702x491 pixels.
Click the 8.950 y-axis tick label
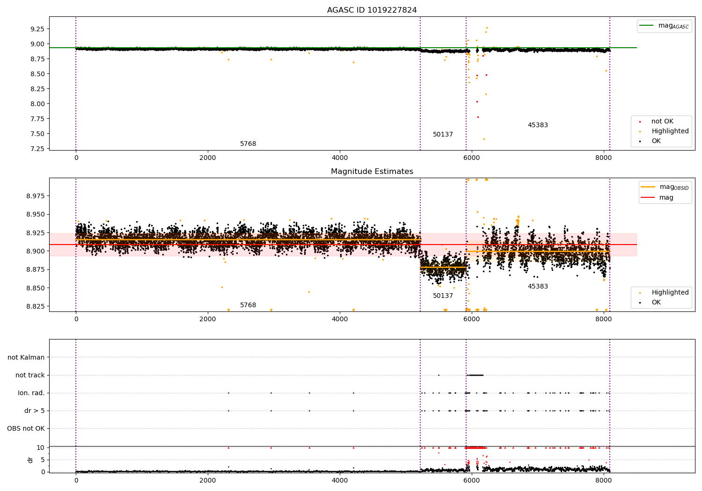35,215
